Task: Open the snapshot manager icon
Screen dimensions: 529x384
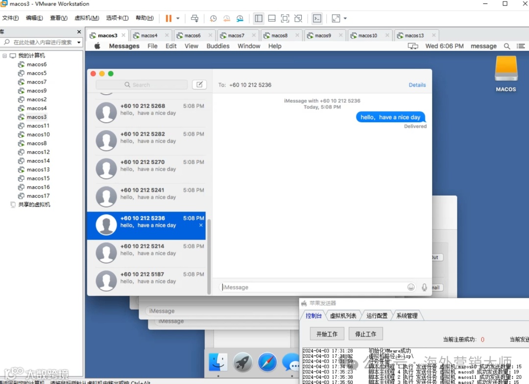Action: pyautogui.click(x=240, y=19)
